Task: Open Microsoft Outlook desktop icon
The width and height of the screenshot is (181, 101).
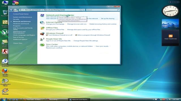Action: point(5,24)
